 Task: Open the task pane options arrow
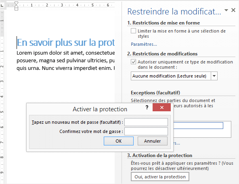(226, 10)
